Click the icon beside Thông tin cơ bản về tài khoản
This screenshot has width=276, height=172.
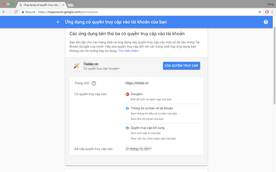pos(127,108)
